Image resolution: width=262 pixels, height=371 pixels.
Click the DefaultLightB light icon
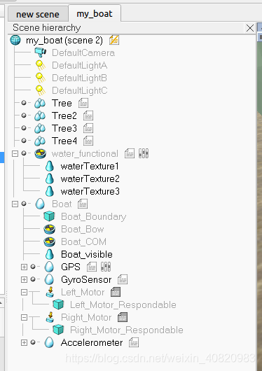pos(41,78)
